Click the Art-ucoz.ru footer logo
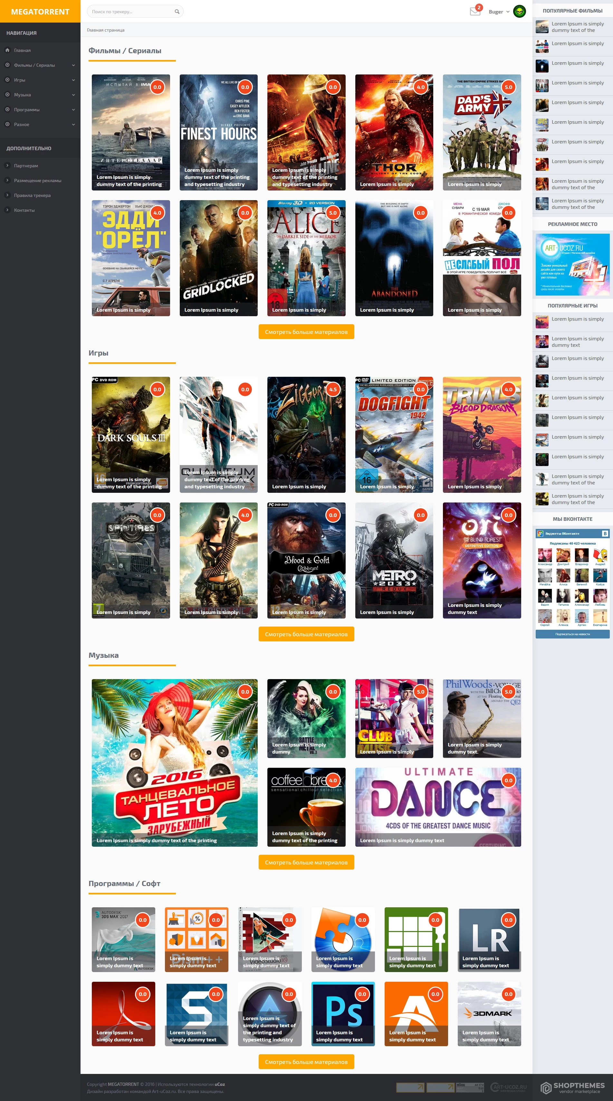Screen dimensions: 613x1101 pos(509,1087)
